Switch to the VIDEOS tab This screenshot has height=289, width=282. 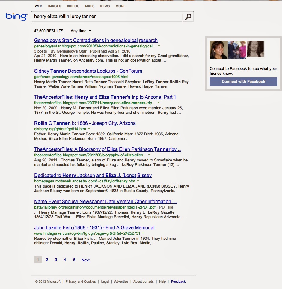[73, 6]
